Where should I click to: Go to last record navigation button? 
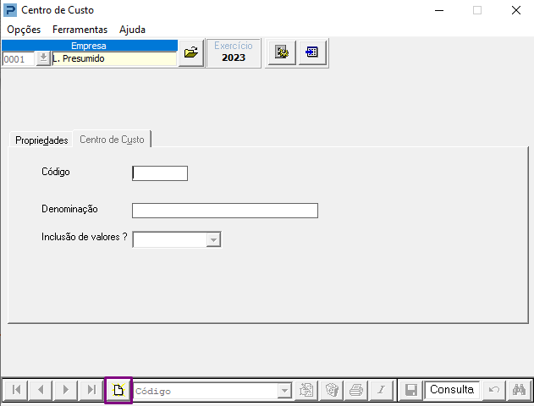(x=91, y=390)
